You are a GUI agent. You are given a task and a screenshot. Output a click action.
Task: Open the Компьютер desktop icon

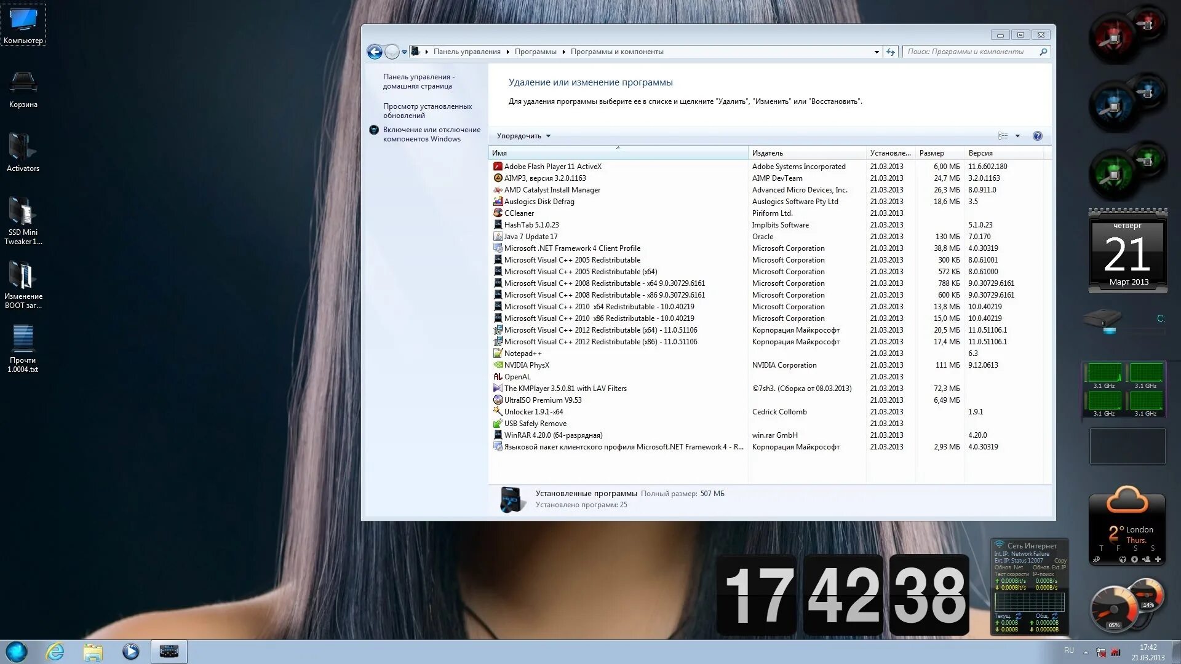(23, 25)
